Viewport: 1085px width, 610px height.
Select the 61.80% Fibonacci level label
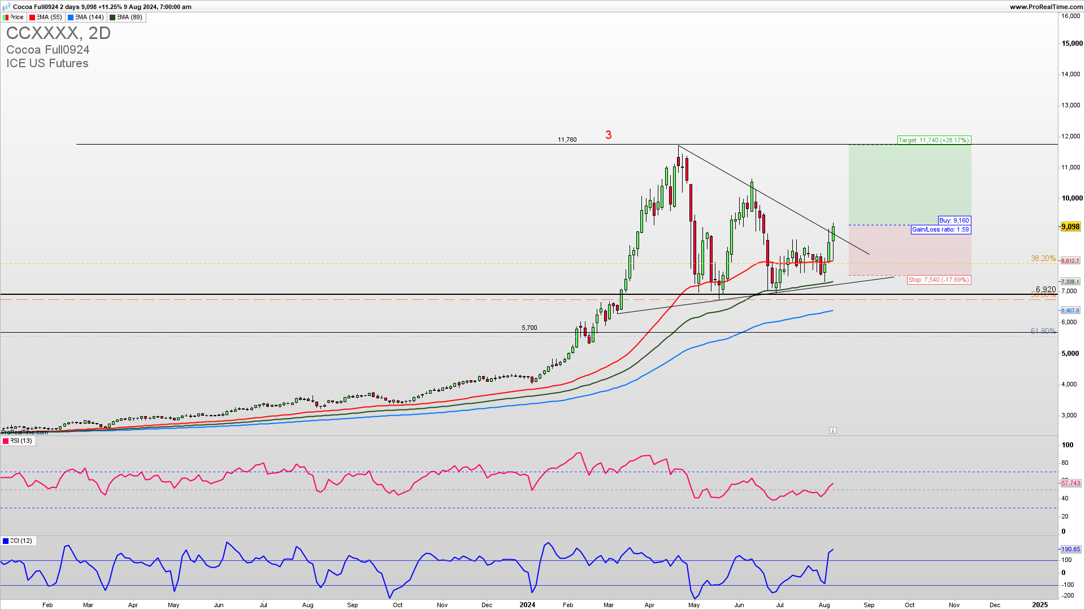point(1043,331)
